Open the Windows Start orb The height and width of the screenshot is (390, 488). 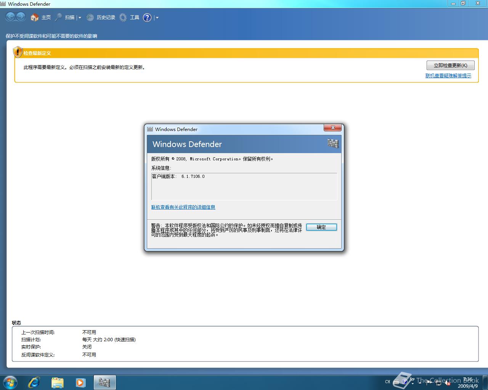10,382
